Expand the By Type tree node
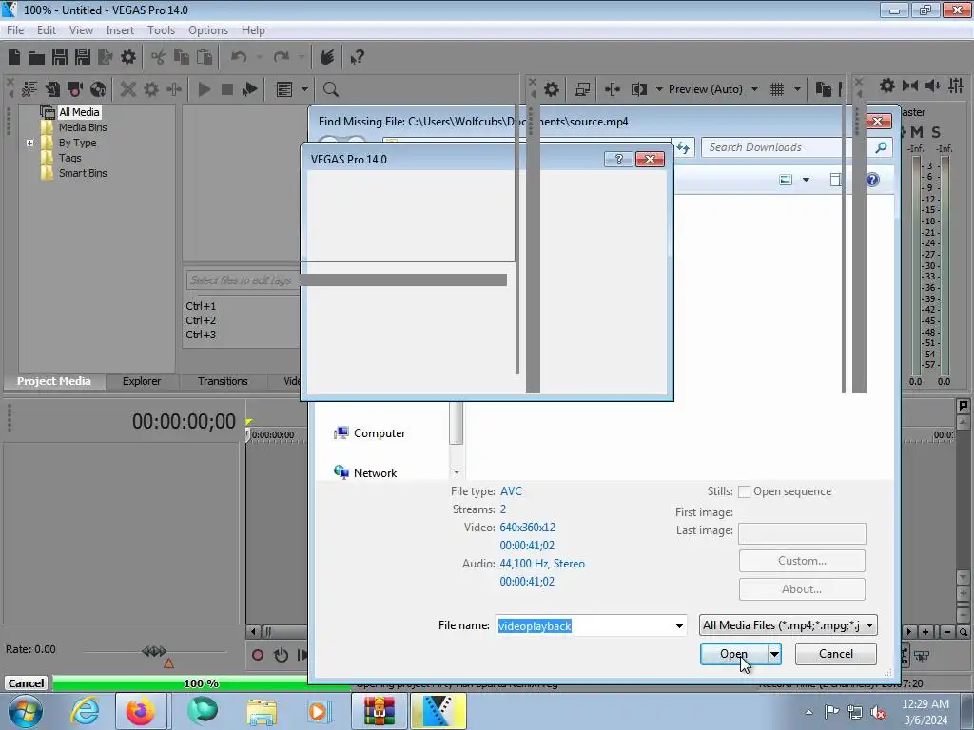 click(29, 143)
